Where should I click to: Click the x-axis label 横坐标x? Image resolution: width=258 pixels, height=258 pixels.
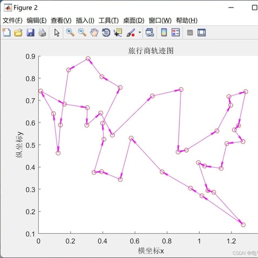pos(151,250)
